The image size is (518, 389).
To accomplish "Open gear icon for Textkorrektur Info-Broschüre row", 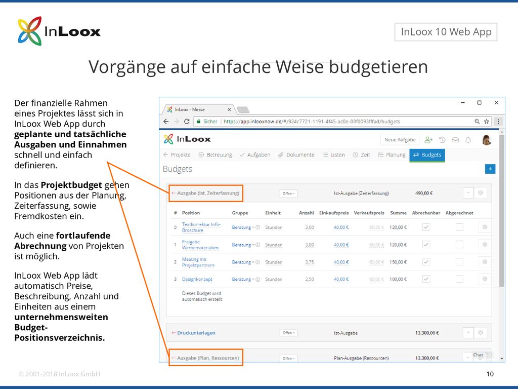I will click(485, 227).
